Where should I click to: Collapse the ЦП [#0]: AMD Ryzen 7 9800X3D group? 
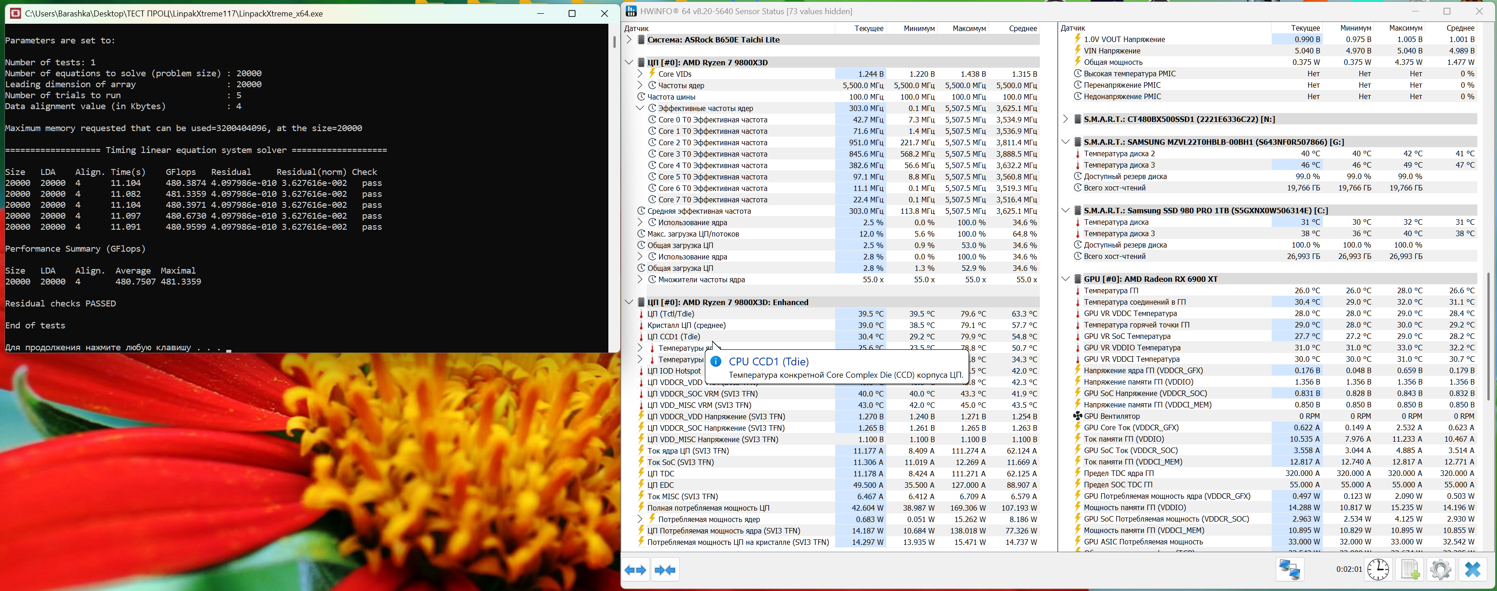tap(629, 62)
